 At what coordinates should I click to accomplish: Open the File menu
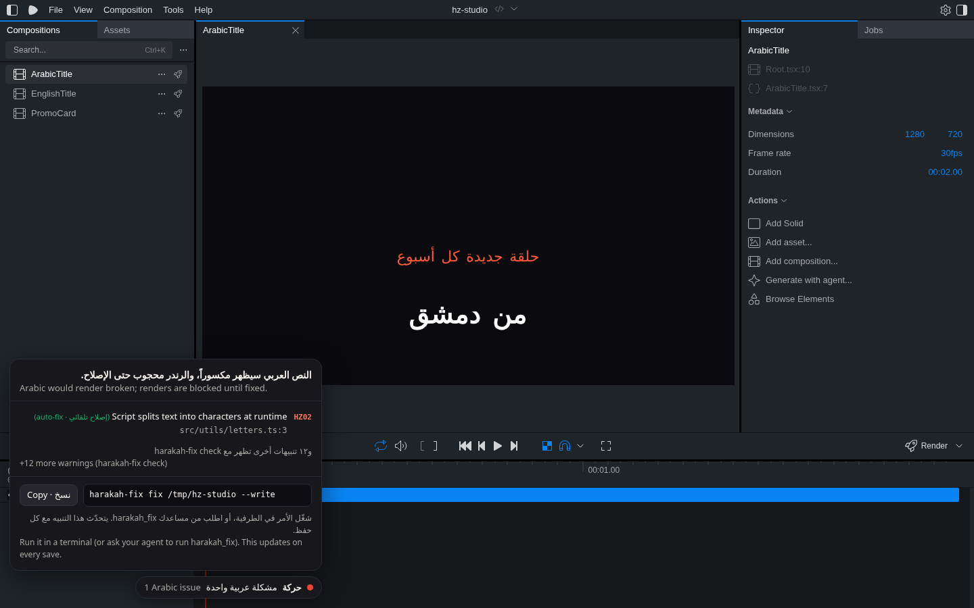click(56, 10)
